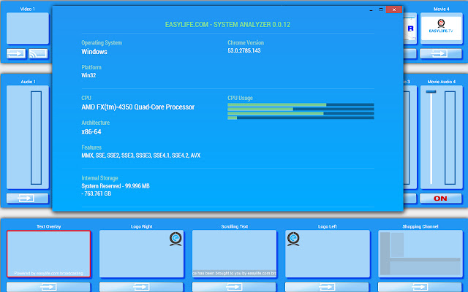Viewport: 468px width, 292px height.
Task: Select the Video 1 preview thumbnail
Action: click(x=28, y=28)
